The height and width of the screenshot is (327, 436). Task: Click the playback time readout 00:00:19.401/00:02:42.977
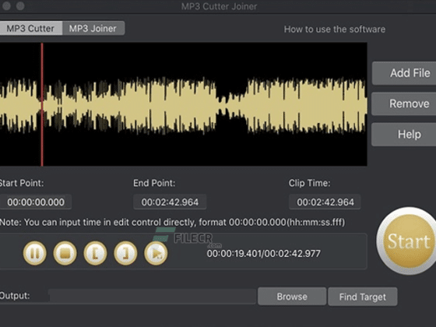tap(264, 253)
